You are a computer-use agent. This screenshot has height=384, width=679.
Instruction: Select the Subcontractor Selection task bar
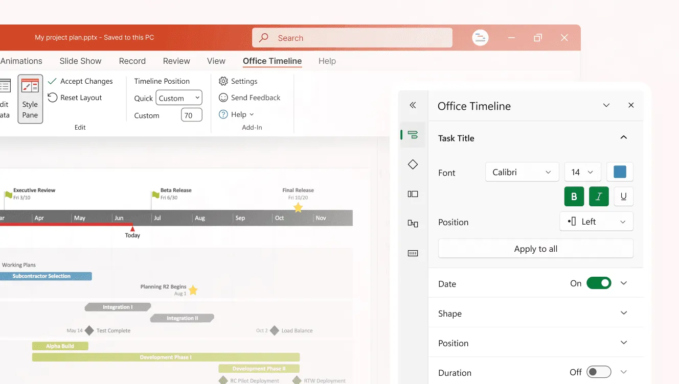46,276
